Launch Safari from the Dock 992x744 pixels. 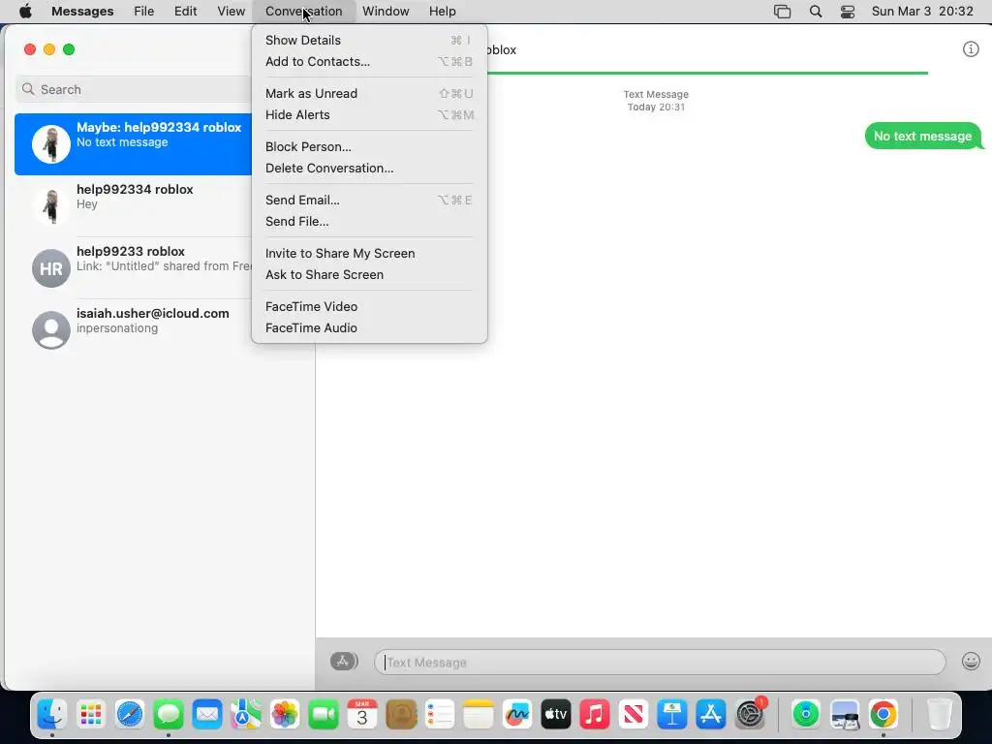click(x=130, y=715)
